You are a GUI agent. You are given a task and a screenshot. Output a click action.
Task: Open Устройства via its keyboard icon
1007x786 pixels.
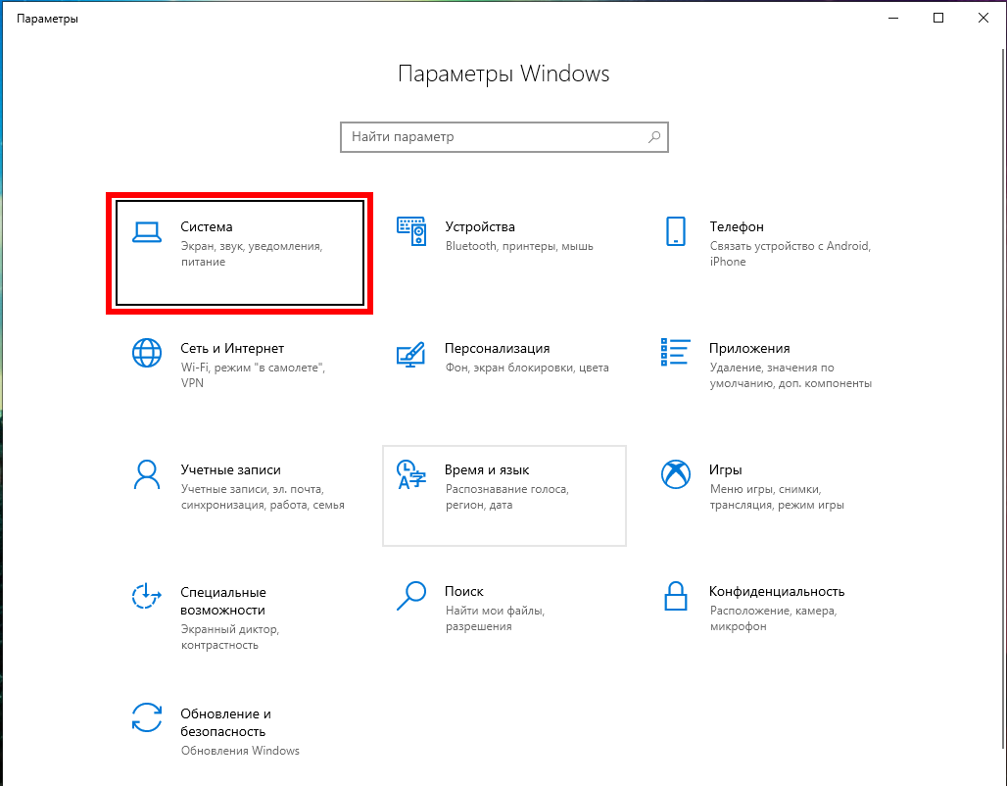410,231
